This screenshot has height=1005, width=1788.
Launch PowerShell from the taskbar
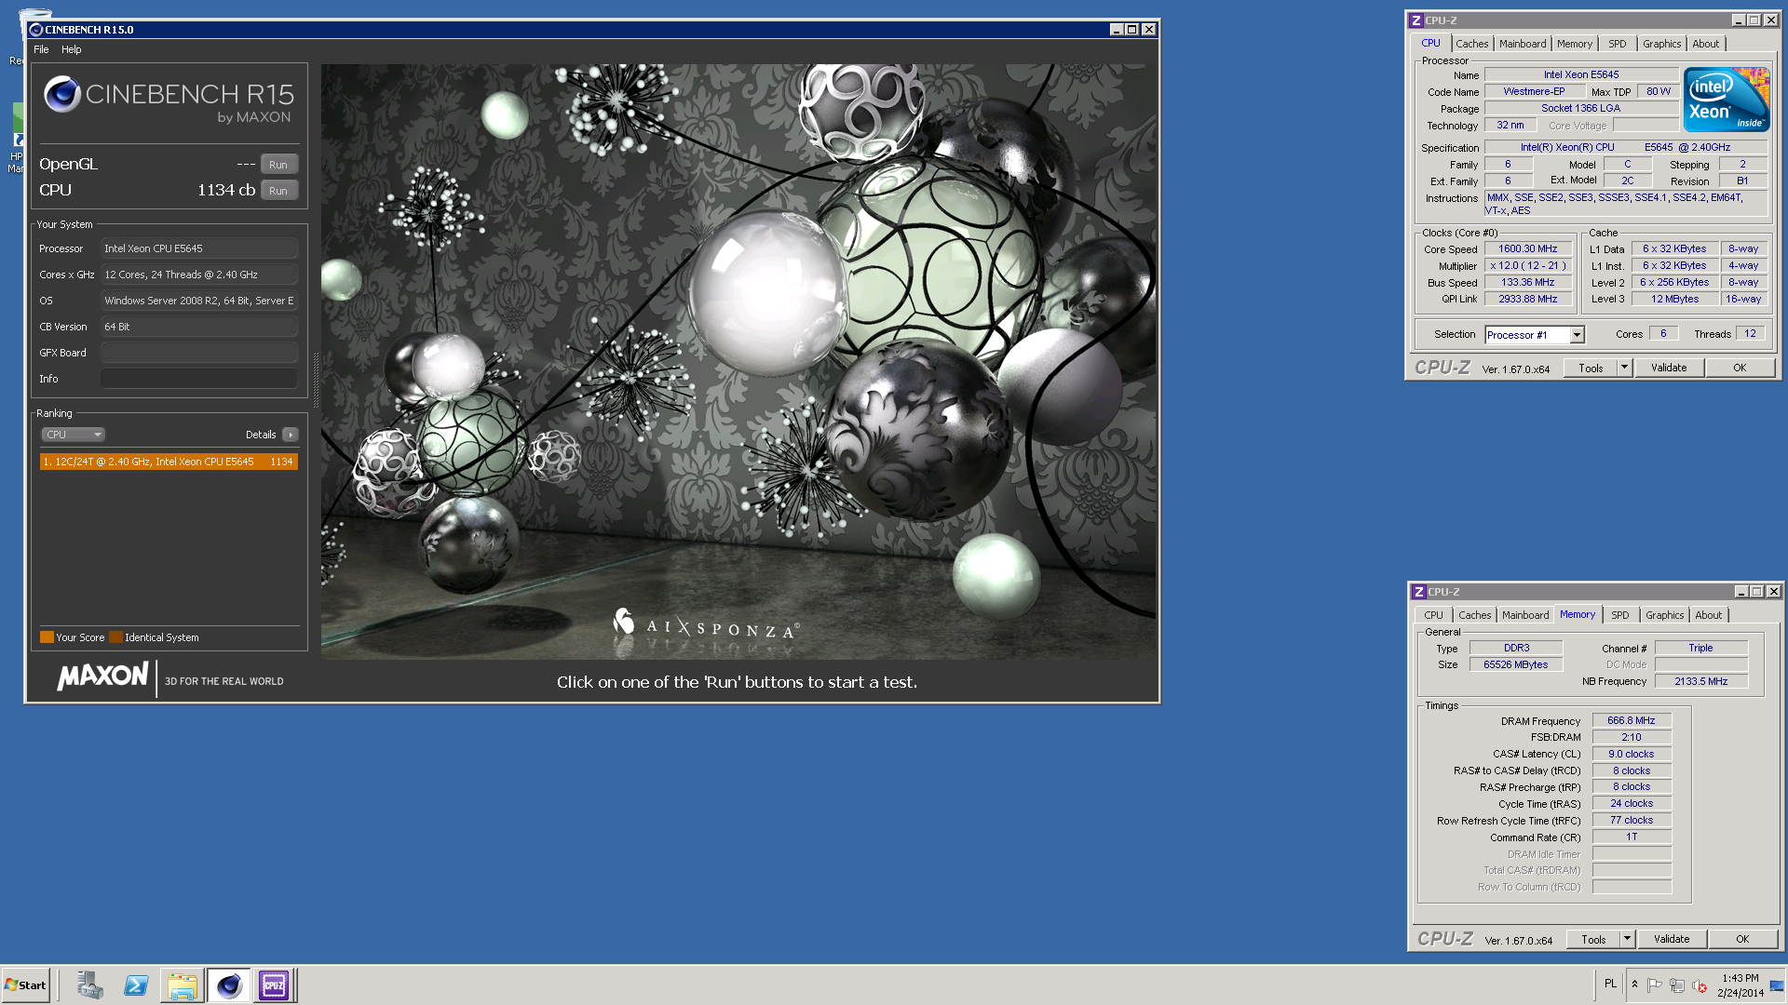(136, 985)
